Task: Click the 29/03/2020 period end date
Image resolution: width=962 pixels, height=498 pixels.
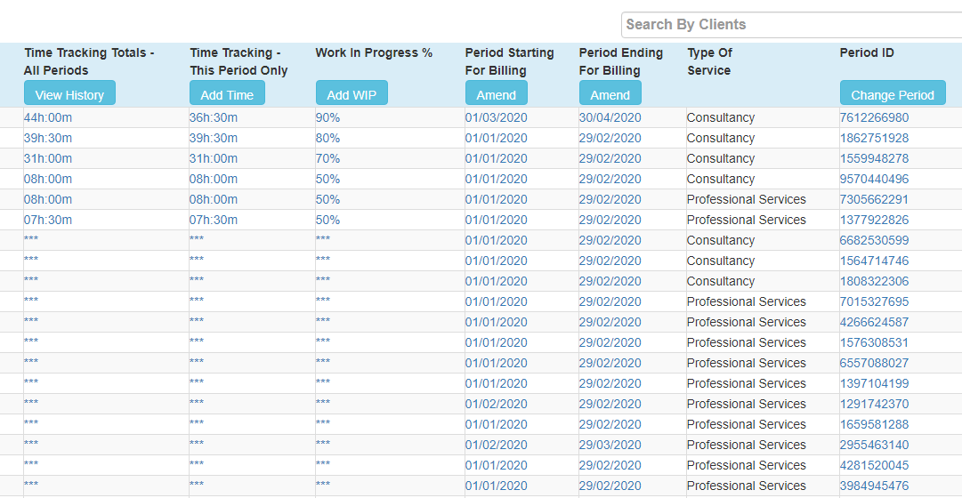Action: tap(610, 445)
